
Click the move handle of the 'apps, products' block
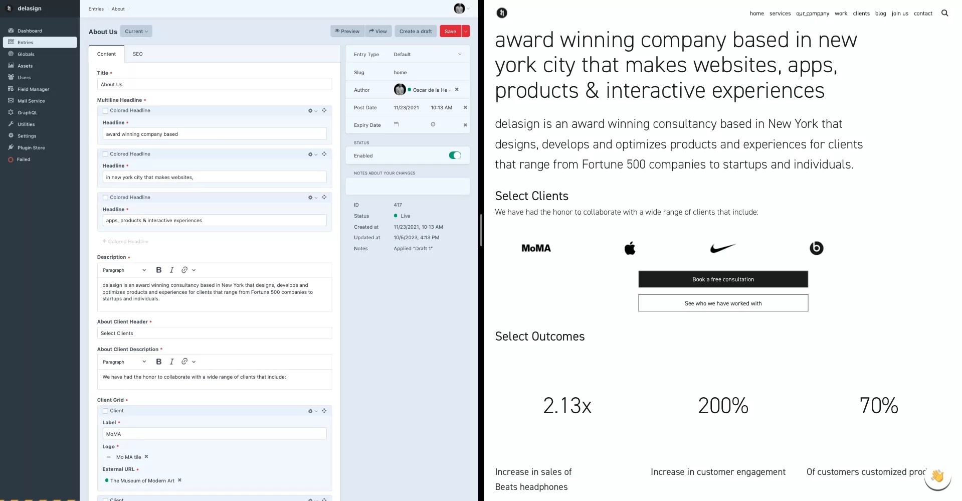coord(324,197)
